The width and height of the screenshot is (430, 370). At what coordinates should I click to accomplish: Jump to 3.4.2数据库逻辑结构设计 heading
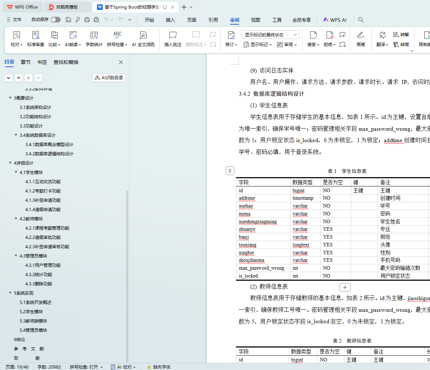[x=49, y=154]
